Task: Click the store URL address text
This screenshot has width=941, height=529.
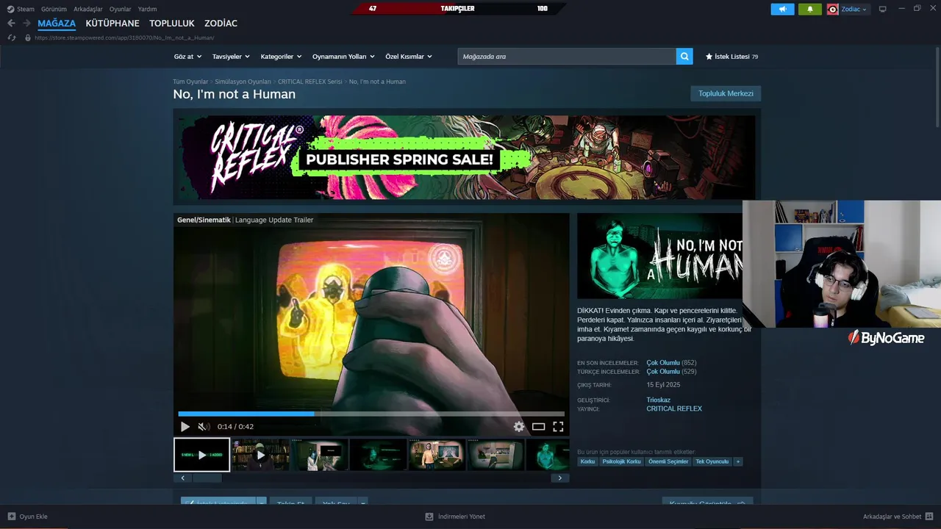Action: point(124,37)
